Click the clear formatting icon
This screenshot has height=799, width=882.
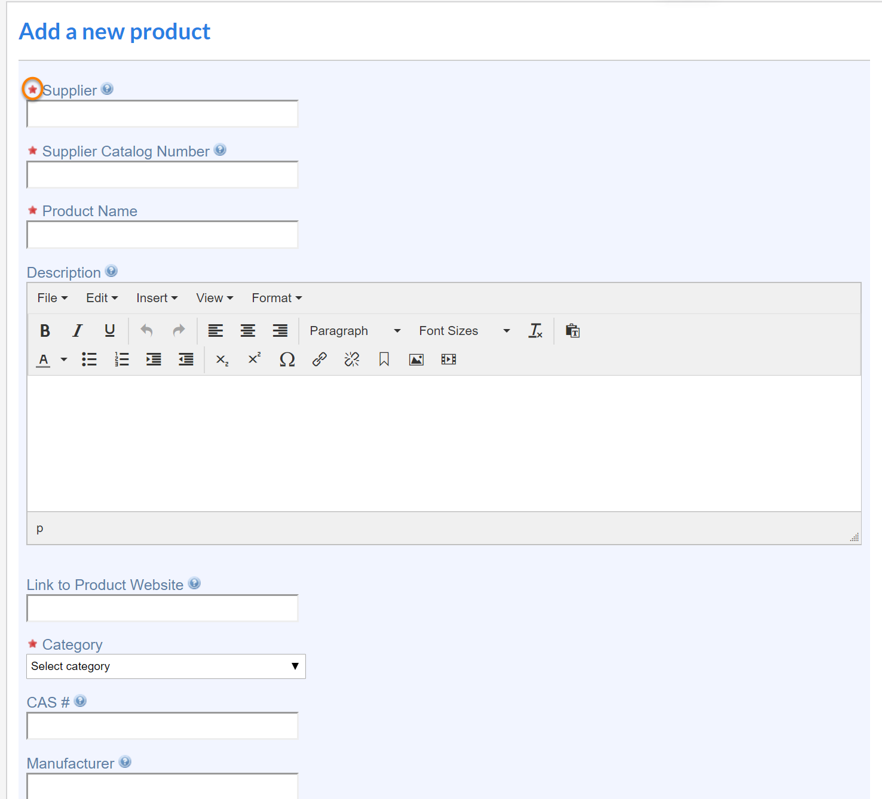[535, 331]
